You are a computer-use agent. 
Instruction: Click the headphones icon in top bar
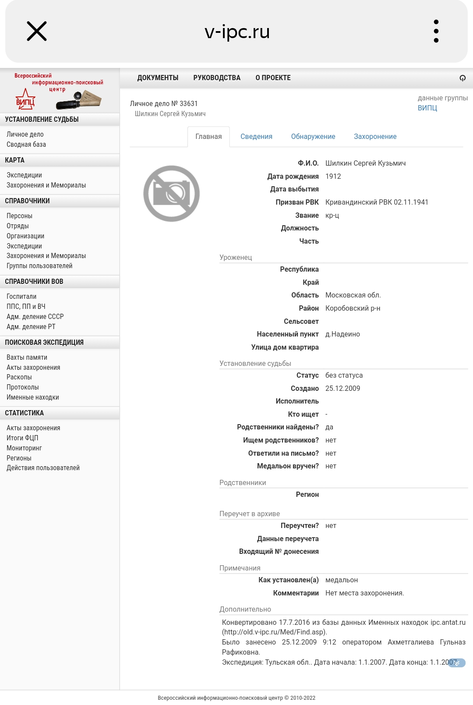tap(462, 78)
